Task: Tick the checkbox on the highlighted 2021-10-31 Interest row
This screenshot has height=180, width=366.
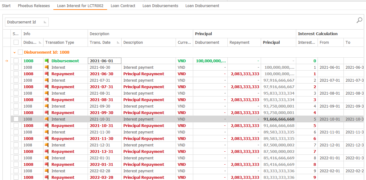Action: coord(16,119)
